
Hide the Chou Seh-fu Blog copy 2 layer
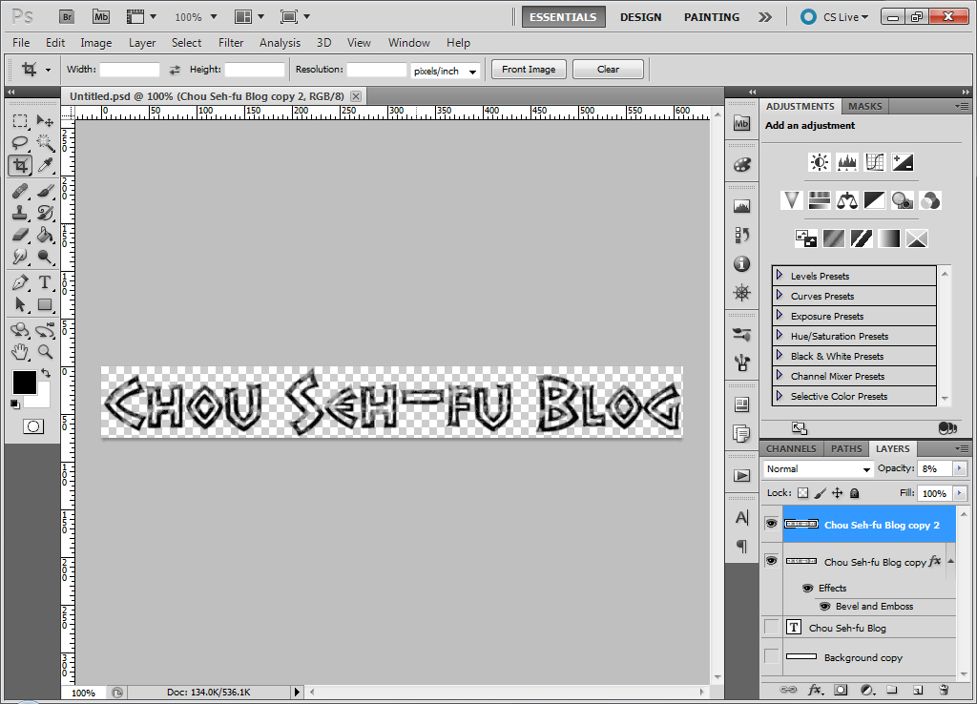pyautogui.click(x=771, y=524)
